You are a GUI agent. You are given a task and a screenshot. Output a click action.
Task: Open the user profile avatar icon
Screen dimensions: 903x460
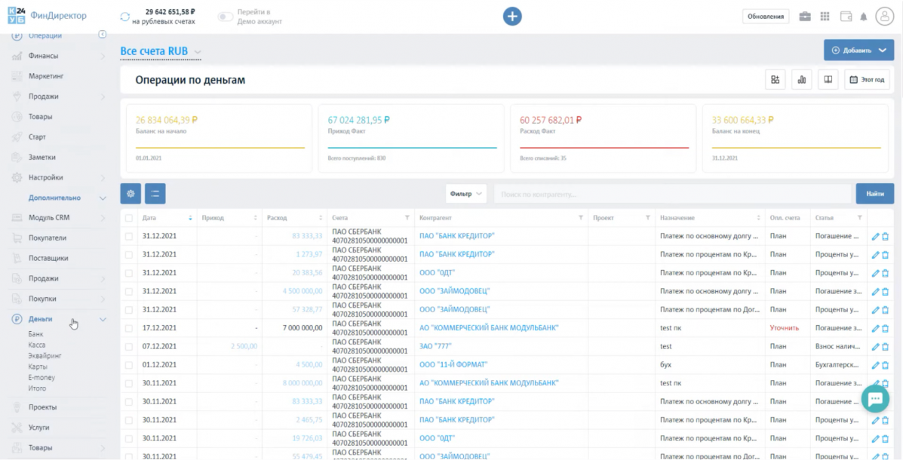[x=884, y=17]
